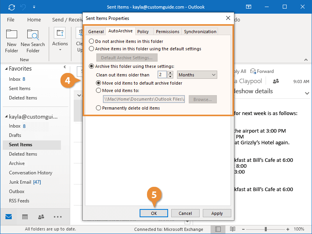
Task: Open the General tab in Properties
Action: click(96, 32)
